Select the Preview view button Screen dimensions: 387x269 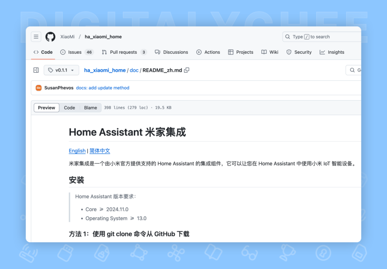(x=46, y=108)
